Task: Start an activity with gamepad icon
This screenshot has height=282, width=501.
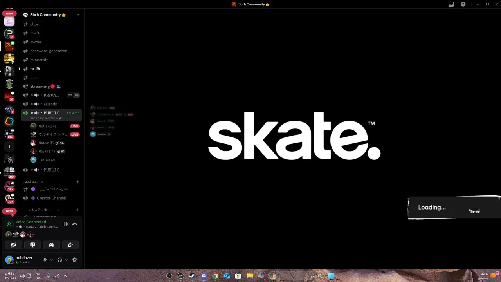Action: pos(51,245)
